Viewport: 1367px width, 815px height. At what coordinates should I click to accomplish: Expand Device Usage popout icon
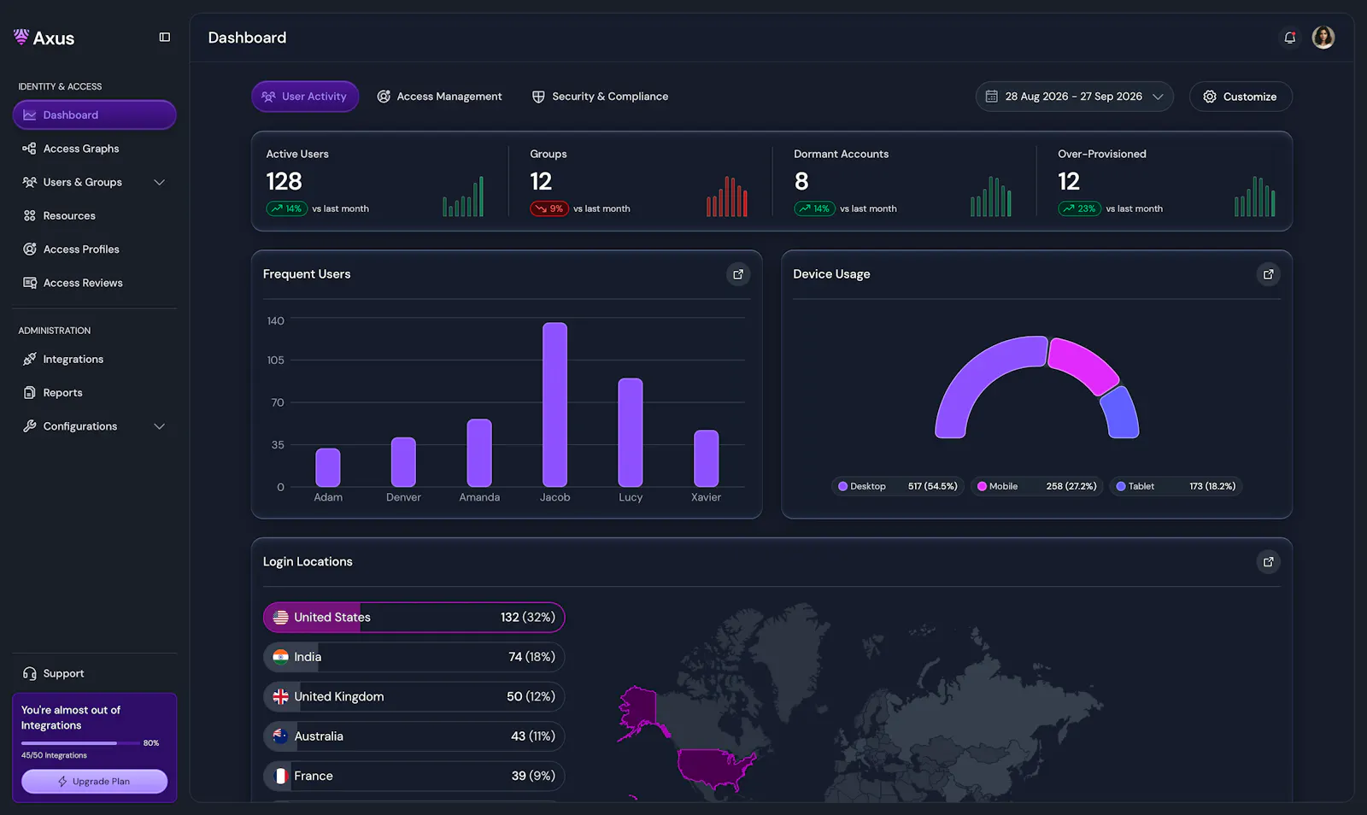1269,274
